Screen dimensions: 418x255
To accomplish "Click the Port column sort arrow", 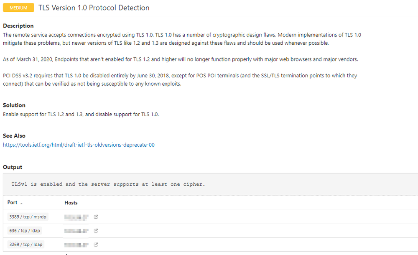I will click(21, 203).
